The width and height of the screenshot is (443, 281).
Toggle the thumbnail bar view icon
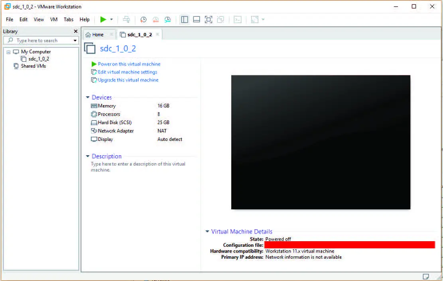(196, 20)
